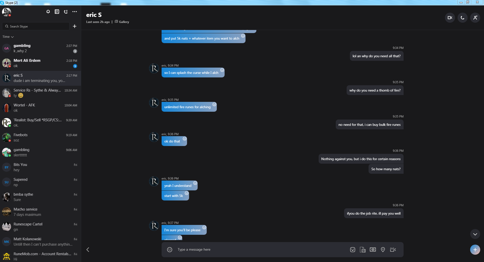Start a video call with eric S
484x262 pixels.
point(450,18)
